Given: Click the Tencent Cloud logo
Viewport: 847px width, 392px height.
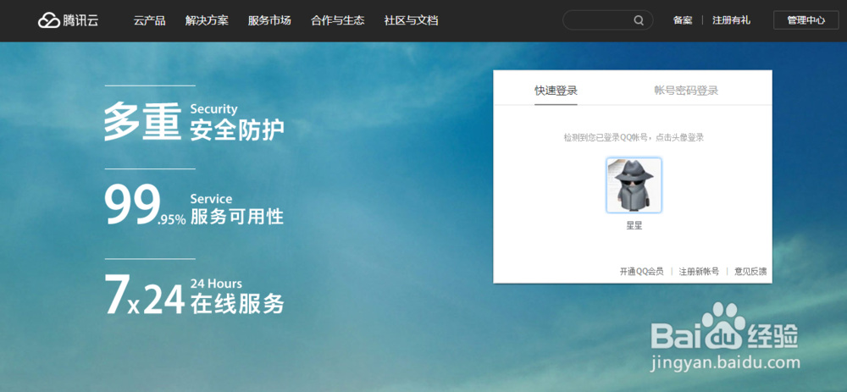Looking at the screenshot, I should tap(69, 20).
